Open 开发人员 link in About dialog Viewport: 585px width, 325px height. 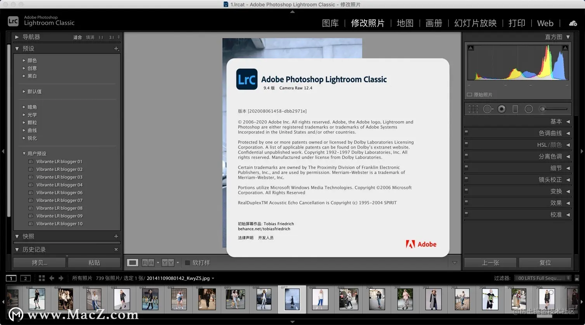(x=266, y=238)
